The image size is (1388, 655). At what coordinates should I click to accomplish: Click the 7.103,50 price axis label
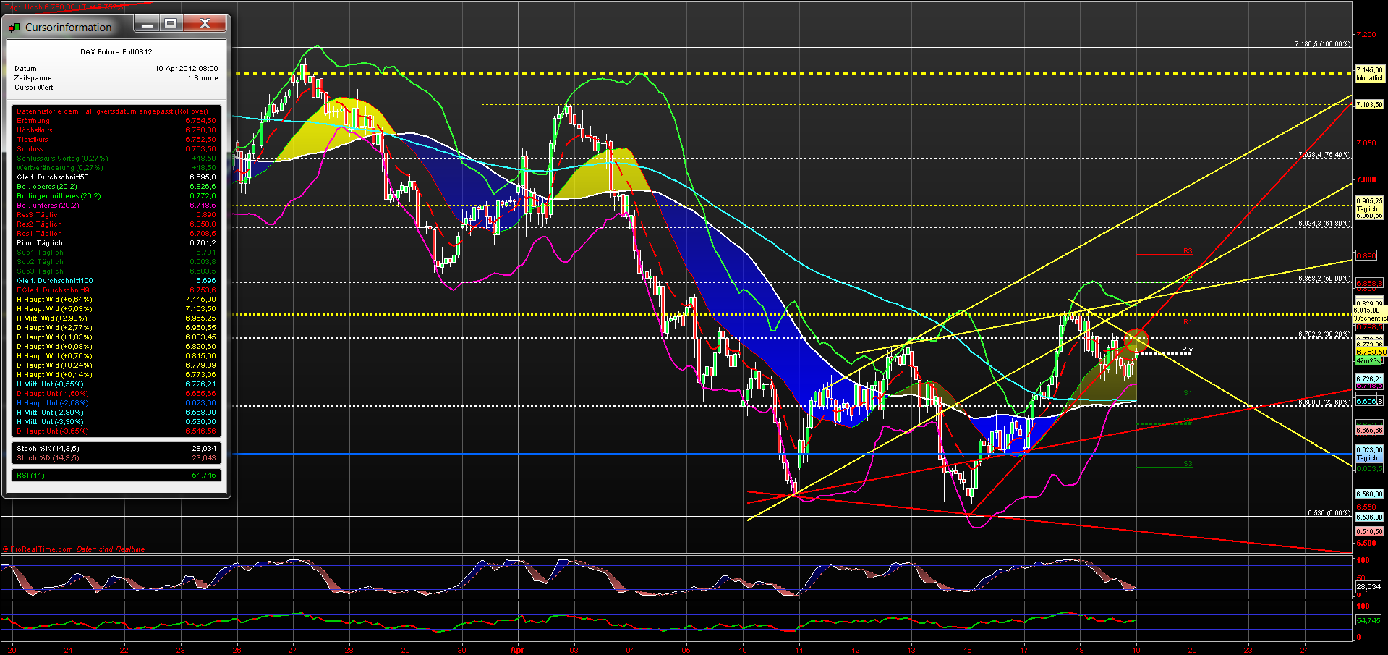(1369, 105)
